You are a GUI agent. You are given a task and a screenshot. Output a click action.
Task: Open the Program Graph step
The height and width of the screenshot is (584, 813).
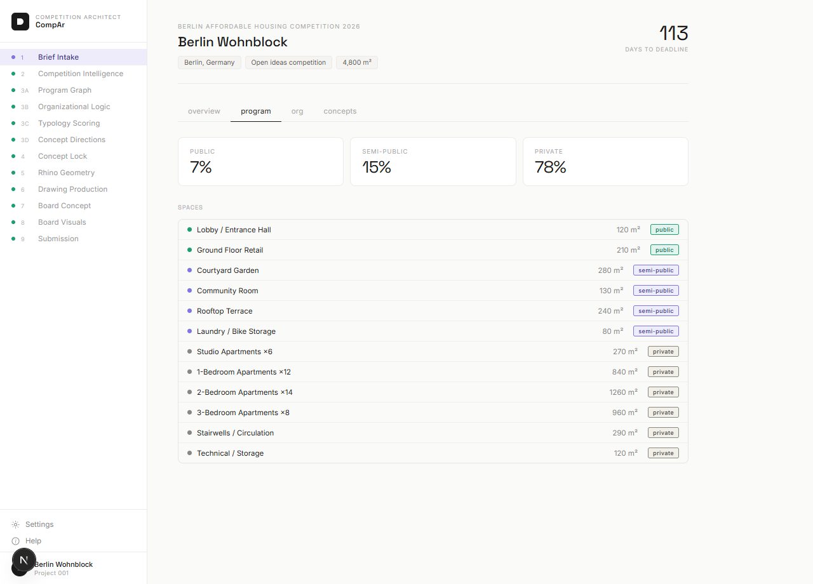pos(73,90)
